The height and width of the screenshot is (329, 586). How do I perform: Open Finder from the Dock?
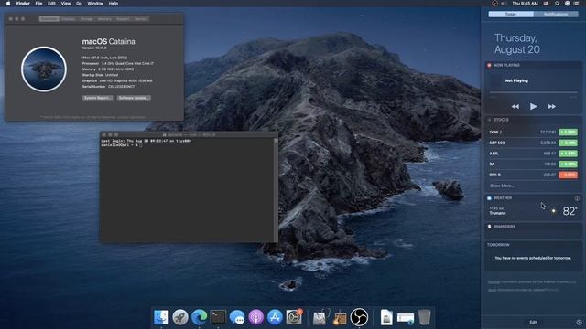(161, 317)
